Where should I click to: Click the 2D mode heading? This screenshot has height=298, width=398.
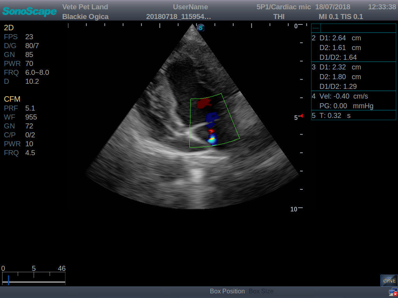[9, 28]
